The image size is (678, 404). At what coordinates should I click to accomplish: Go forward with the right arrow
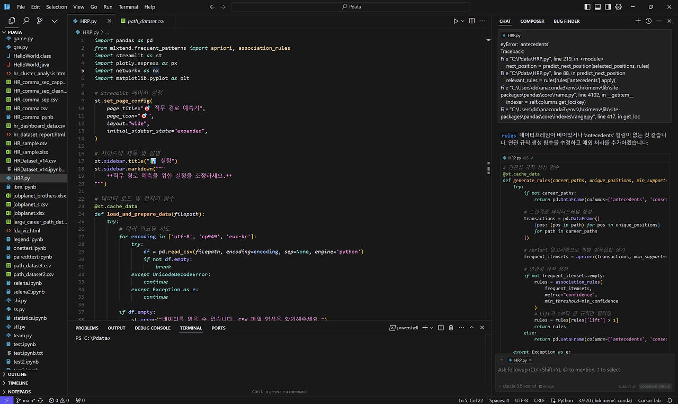[x=223, y=7]
